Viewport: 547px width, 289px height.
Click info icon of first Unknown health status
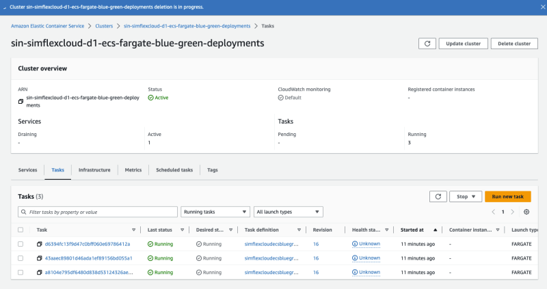pos(355,244)
